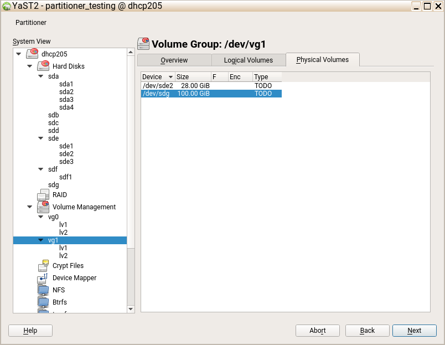Open Crypt Files via its icon
Screen dimensions: 445x345
pos(43,266)
